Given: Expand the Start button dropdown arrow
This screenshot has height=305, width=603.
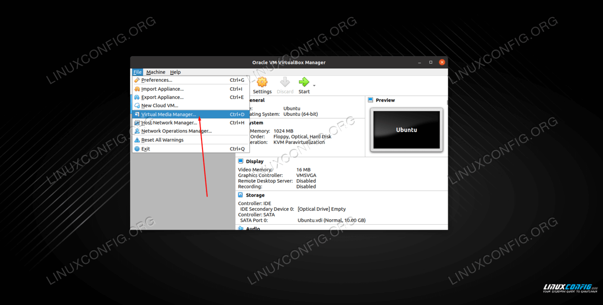Looking at the screenshot, I should (315, 86).
